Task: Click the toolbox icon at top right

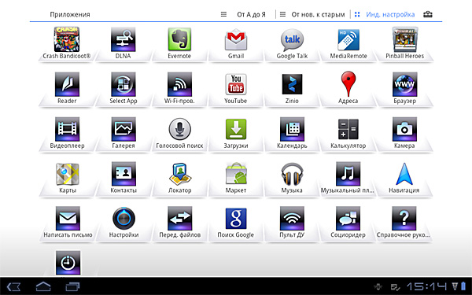Action: [428, 14]
